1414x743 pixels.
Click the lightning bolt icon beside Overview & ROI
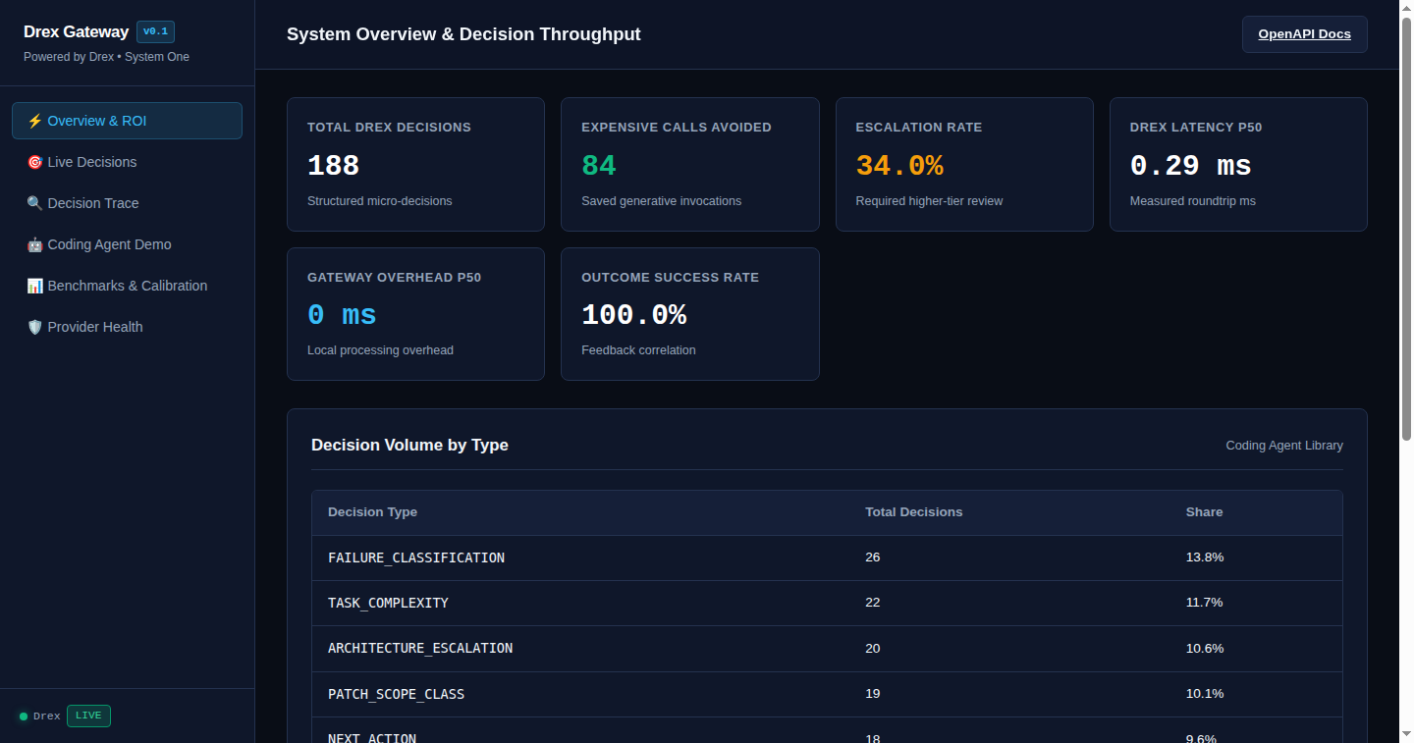(34, 121)
